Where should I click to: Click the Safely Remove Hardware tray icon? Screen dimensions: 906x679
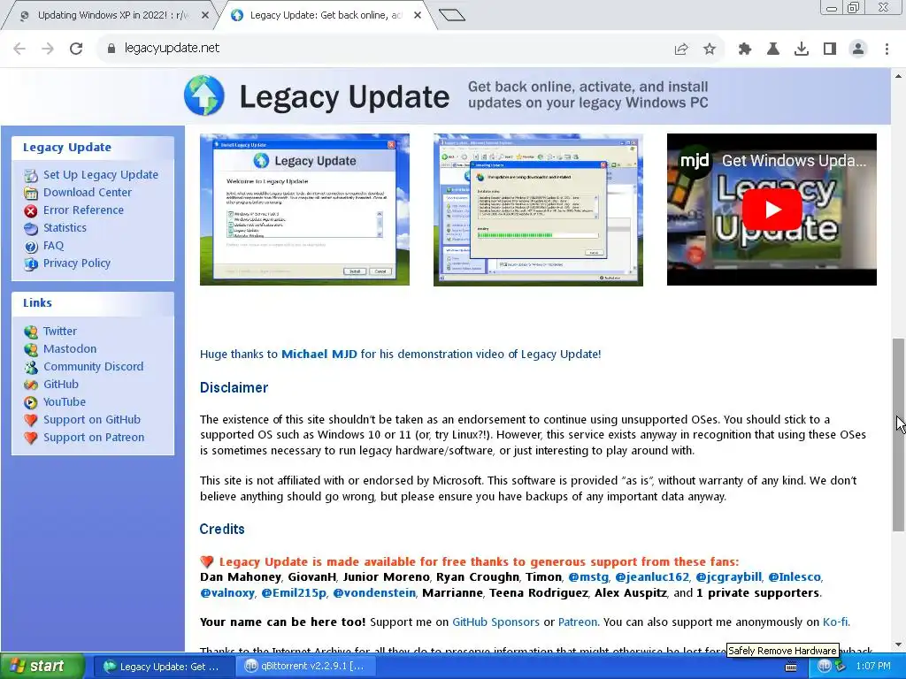(x=840, y=667)
